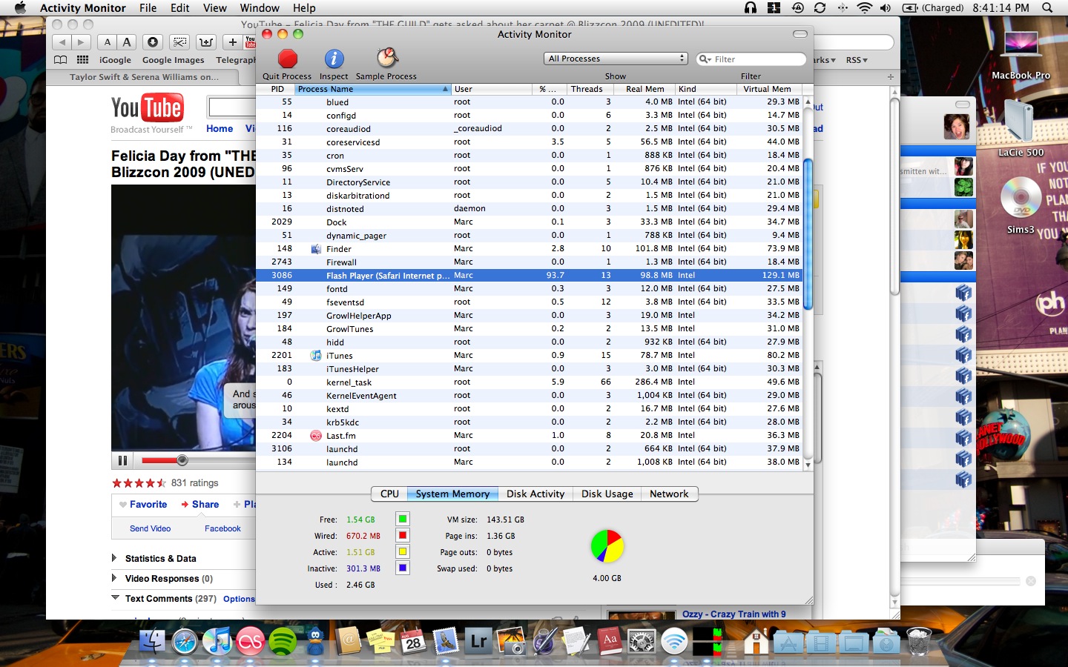Viewport: 1068px width, 667px height.
Task: Go back with Safari's back arrow
Action: (62, 42)
